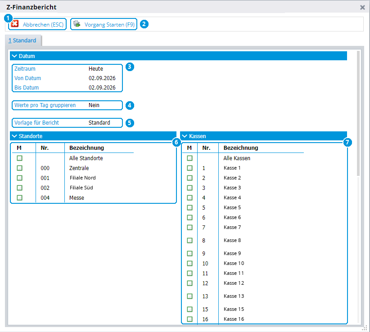The width and height of the screenshot is (370, 332).
Task: Tick the Kasse 13 checkbox
Action: pyautogui.click(x=190, y=296)
